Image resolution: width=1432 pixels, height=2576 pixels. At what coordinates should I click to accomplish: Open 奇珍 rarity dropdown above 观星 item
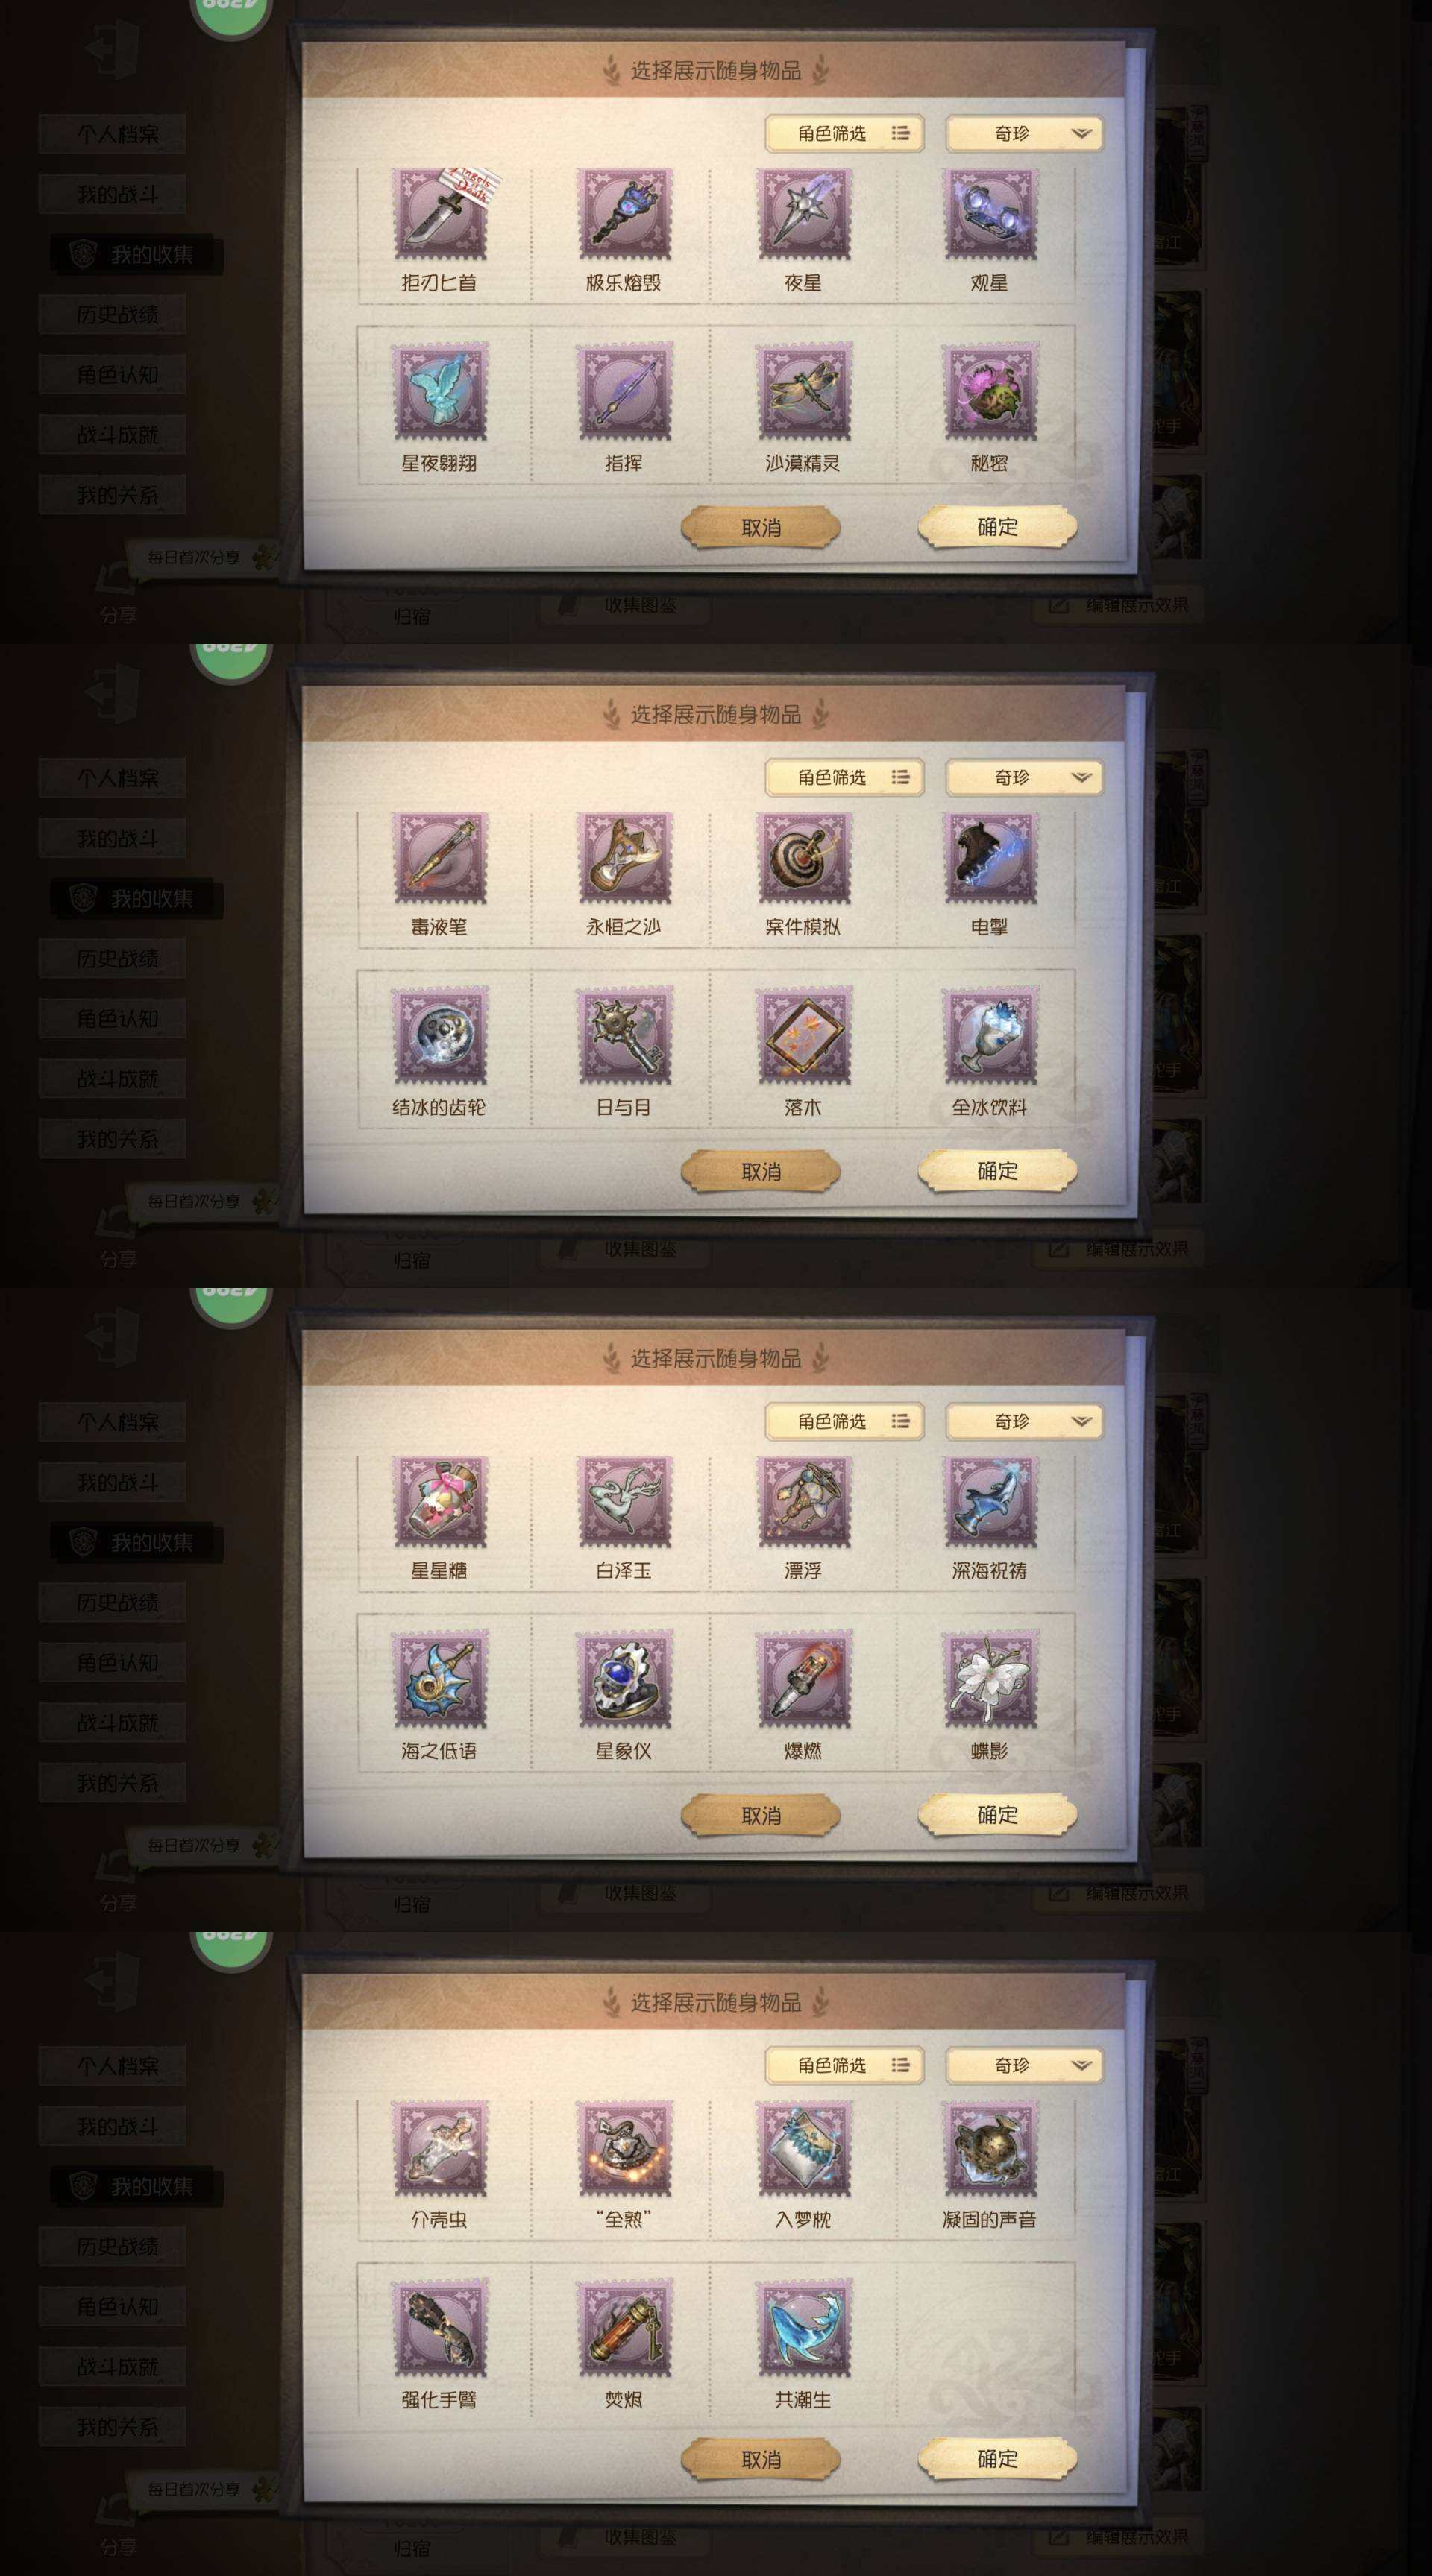[1025, 133]
